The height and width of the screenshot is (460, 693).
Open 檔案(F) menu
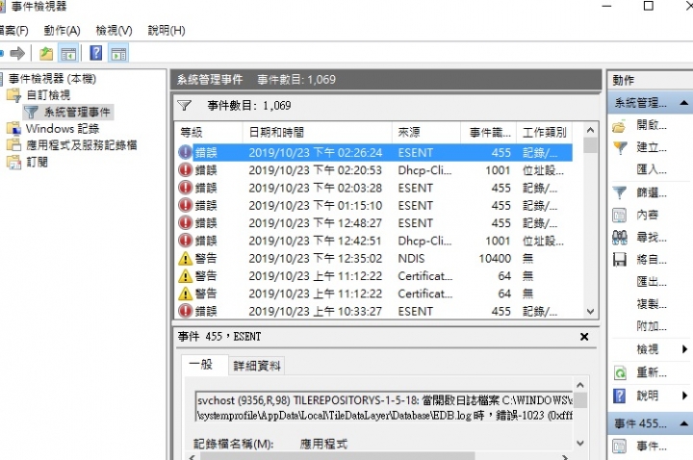click(x=13, y=31)
